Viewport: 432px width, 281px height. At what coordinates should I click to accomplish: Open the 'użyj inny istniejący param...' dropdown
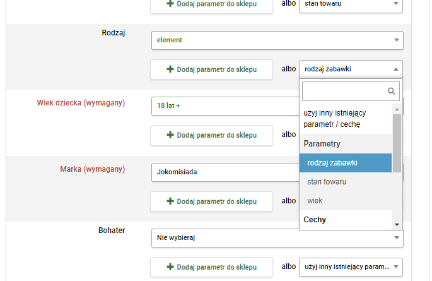[351, 267]
